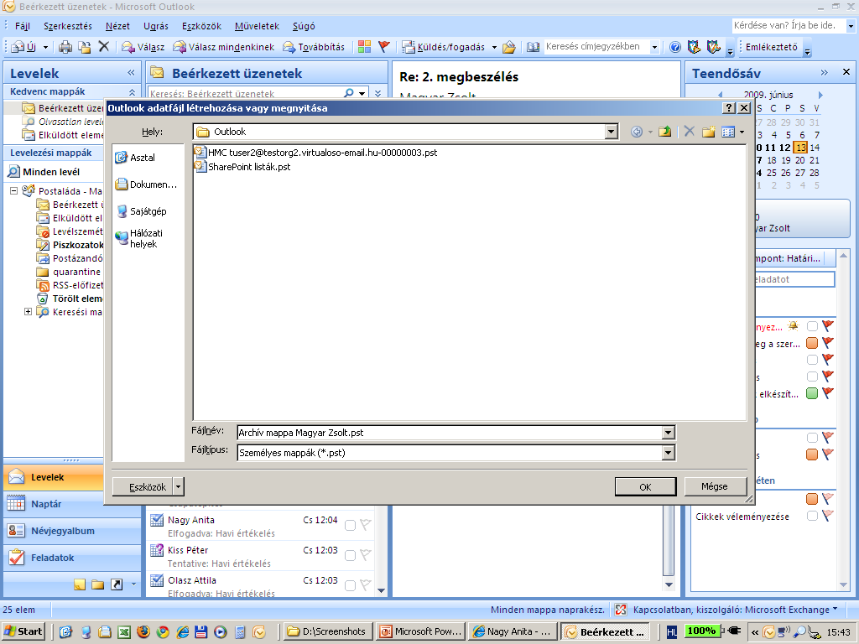Toggle the category box on Nagy Anita message
Screen dimensions: 859x644
350,526
